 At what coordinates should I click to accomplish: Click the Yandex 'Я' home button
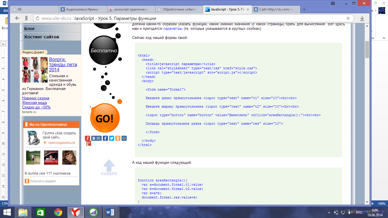coord(26,18)
